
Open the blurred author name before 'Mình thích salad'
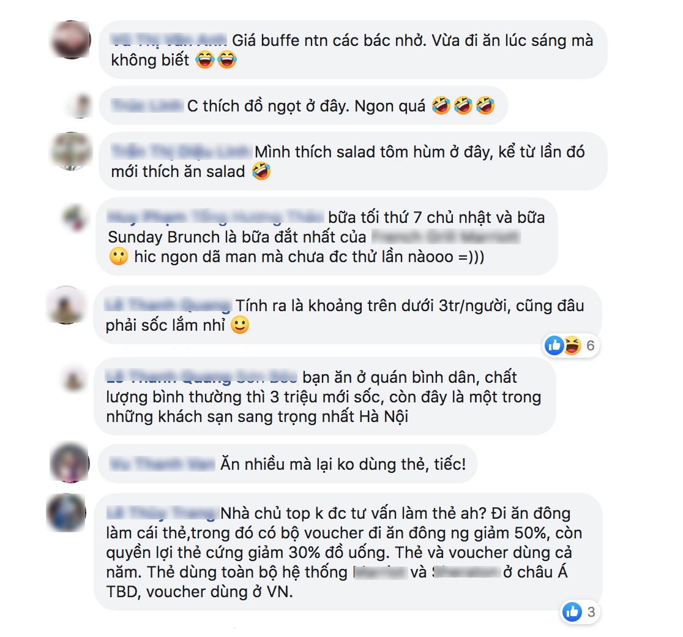pyautogui.click(x=181, y=152)
